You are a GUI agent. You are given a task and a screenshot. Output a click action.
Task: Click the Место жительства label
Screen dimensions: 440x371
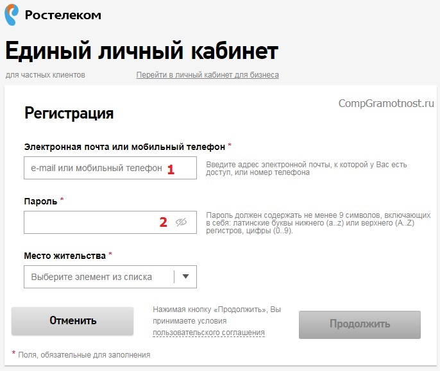click(x=65, y=256)
